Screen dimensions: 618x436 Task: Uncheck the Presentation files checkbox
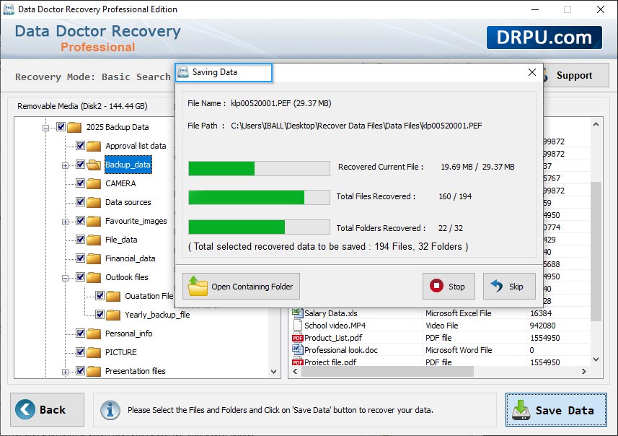tap(80, 370)
